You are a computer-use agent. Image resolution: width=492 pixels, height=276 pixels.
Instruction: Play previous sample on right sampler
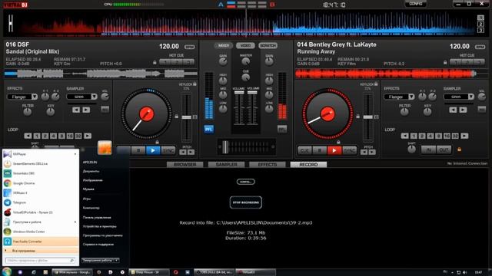click(453, 110)
